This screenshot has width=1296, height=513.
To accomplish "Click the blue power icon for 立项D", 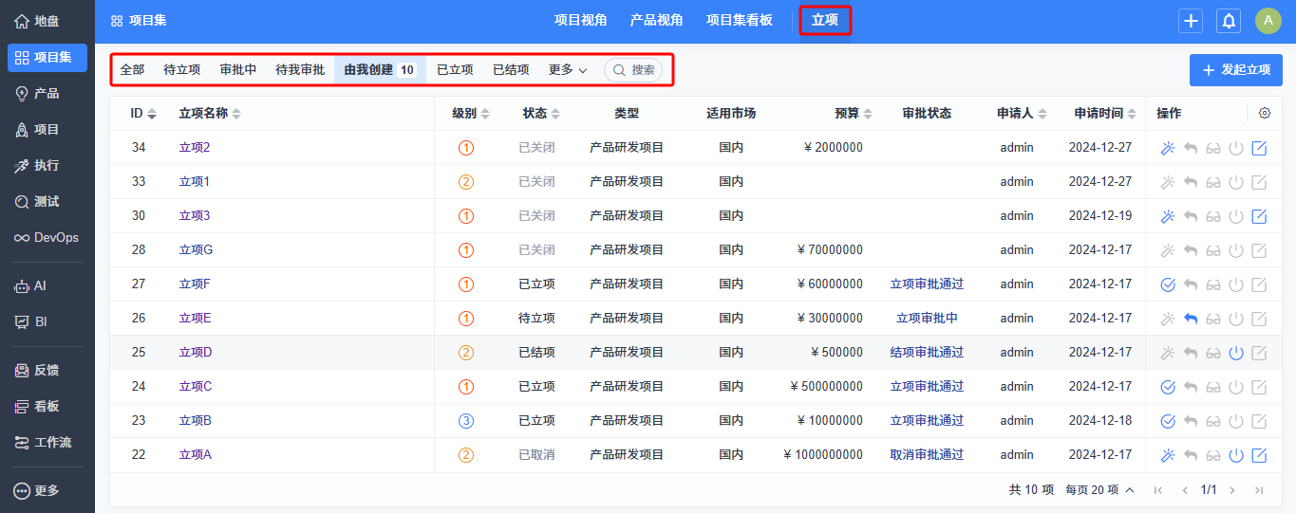I will [1236, 353].
